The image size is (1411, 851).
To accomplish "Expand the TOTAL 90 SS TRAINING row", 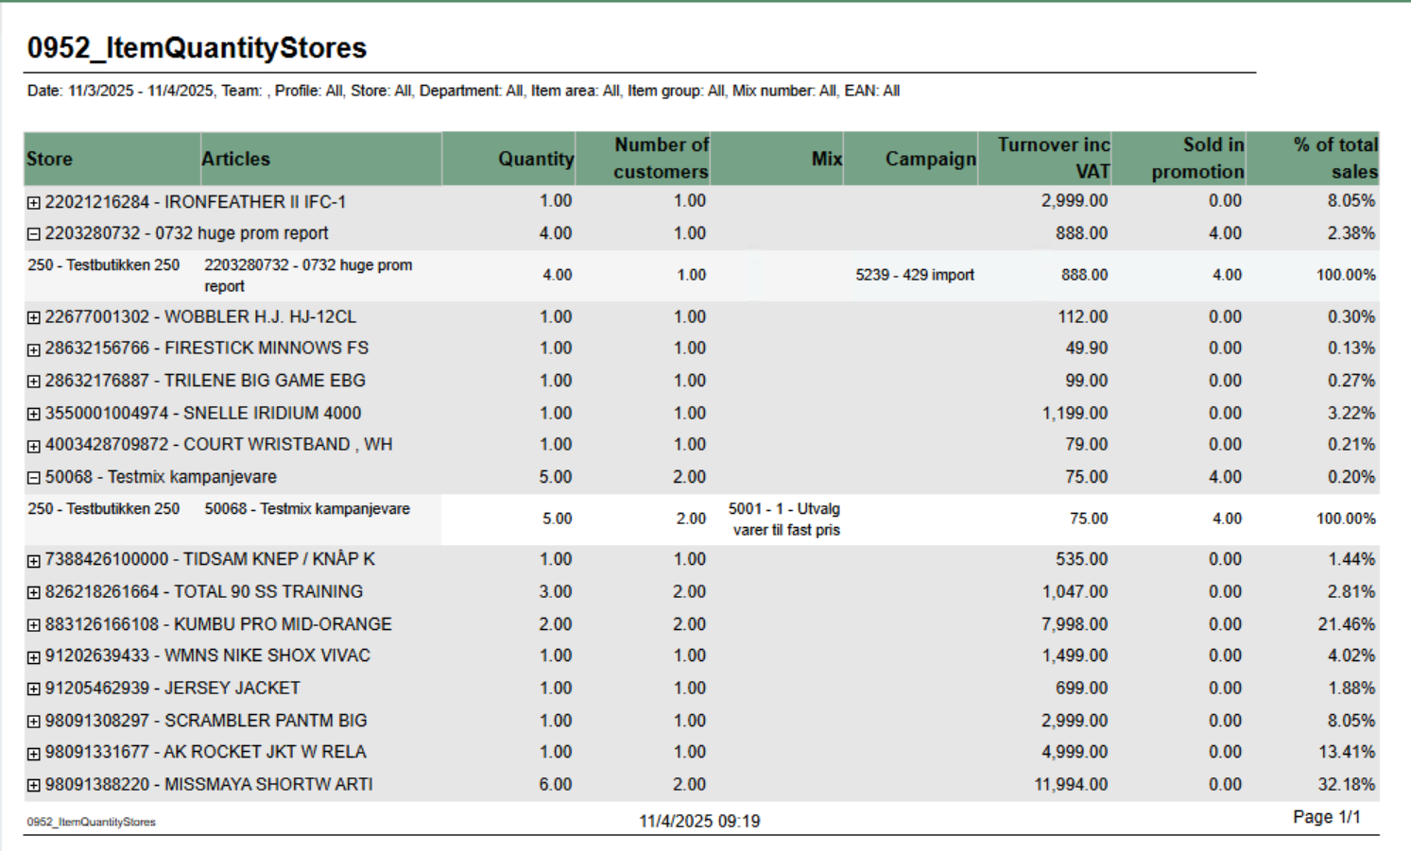I will point(34,593).
